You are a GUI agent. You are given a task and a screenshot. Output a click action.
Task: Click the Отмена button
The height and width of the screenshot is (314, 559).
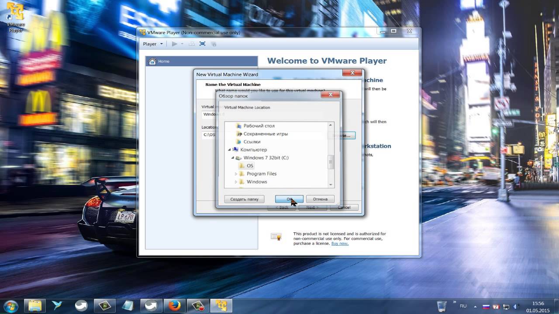coord(320,199)
